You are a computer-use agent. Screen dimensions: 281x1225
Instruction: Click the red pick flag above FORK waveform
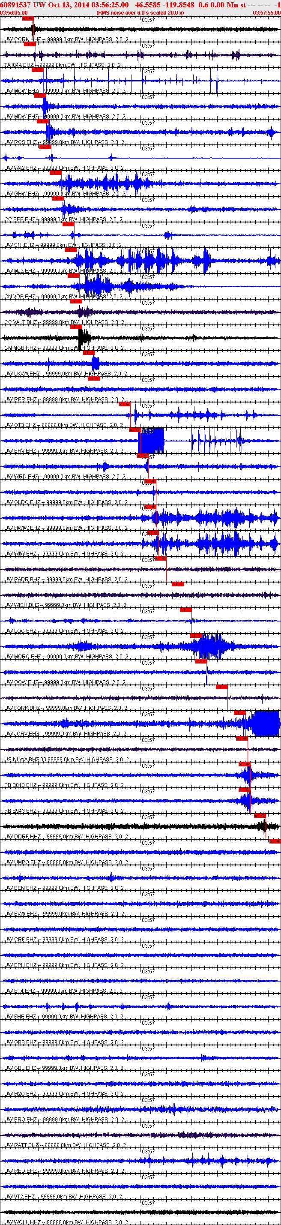[x=221, y=686]
